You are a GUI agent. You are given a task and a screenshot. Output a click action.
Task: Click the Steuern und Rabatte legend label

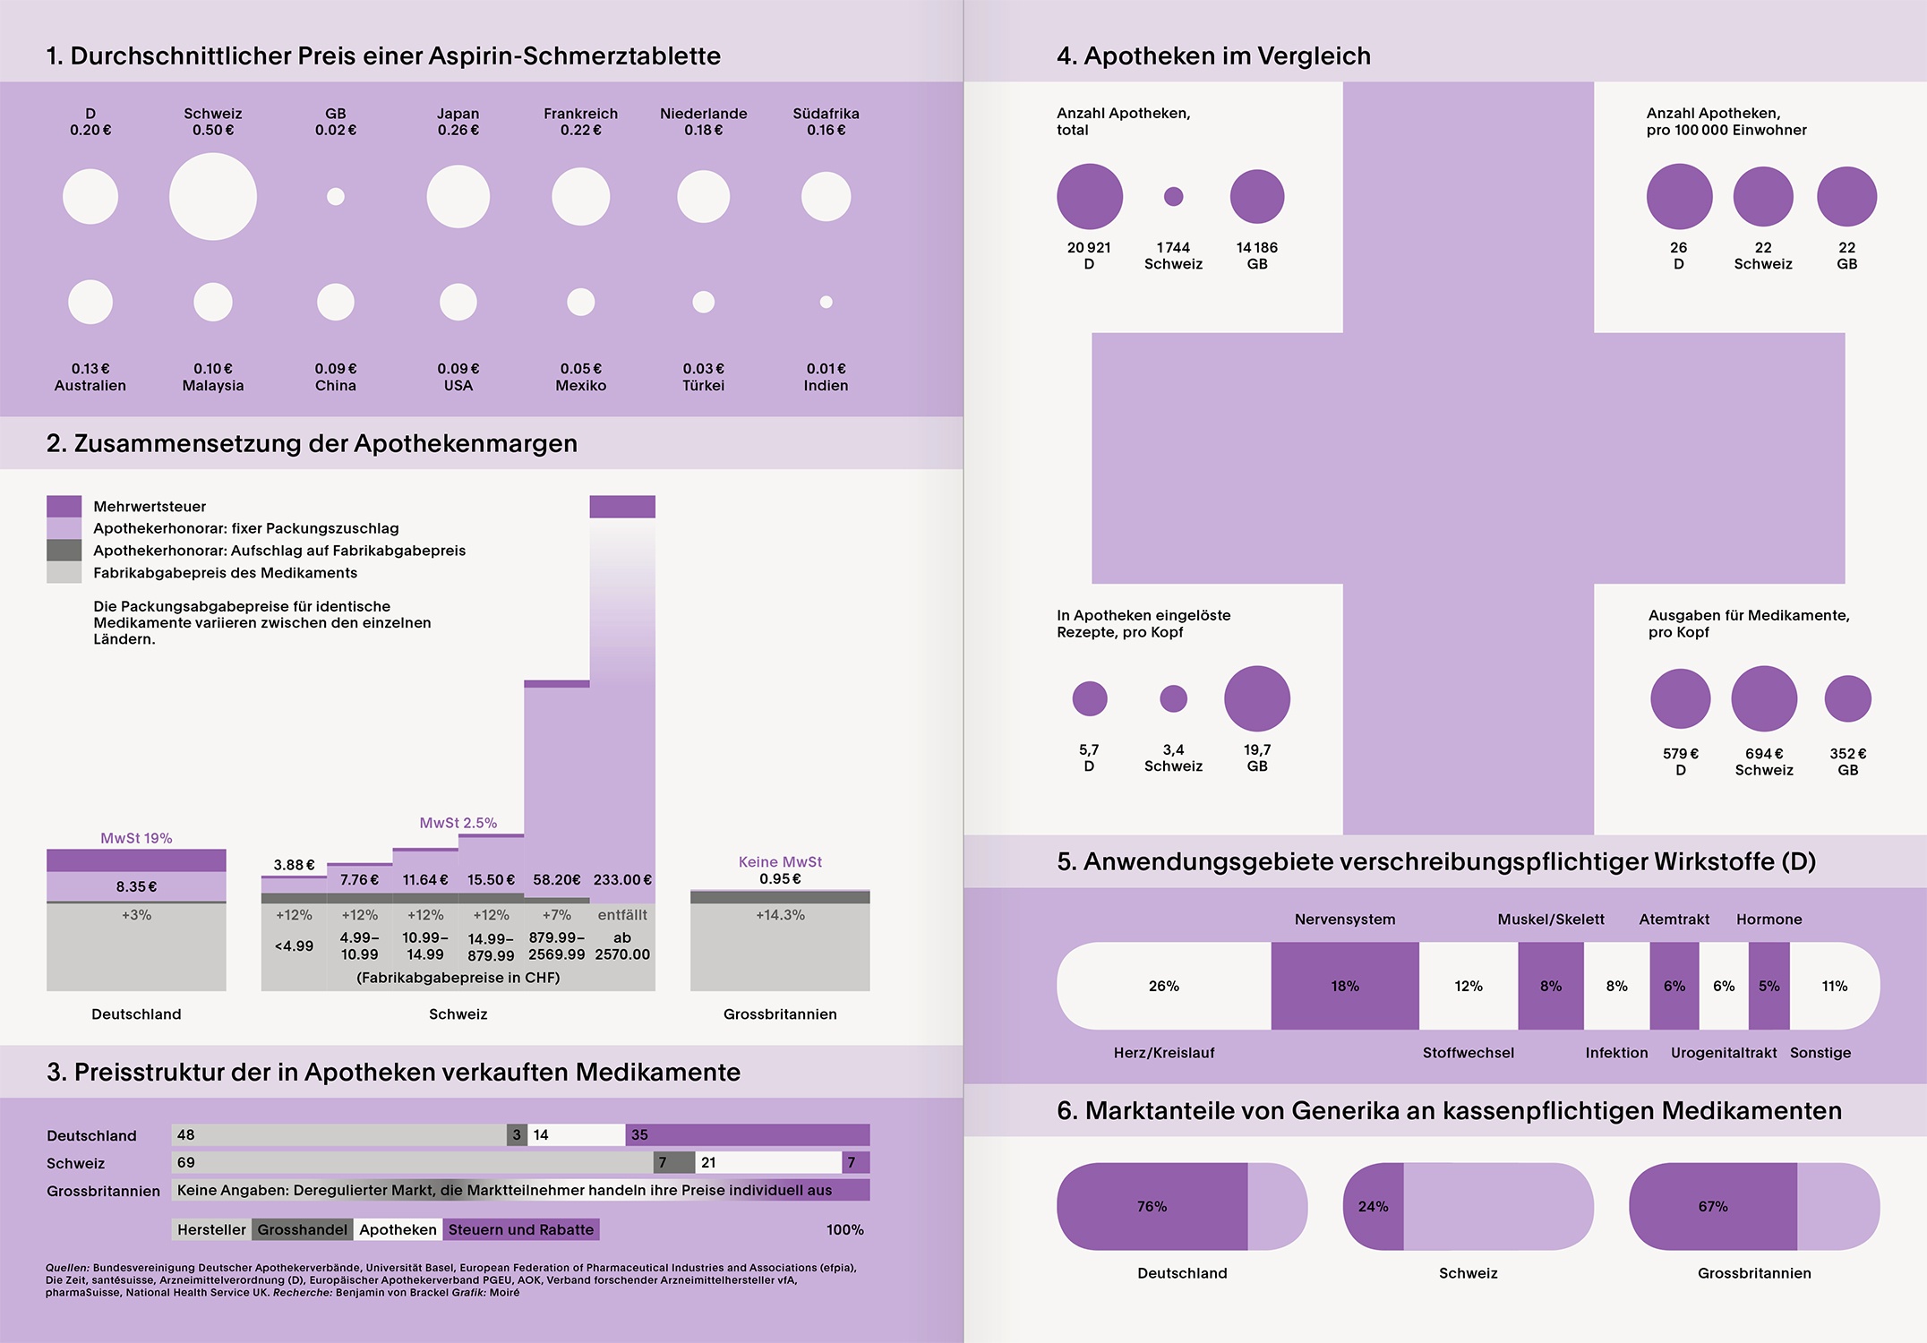coord(520,1229)
